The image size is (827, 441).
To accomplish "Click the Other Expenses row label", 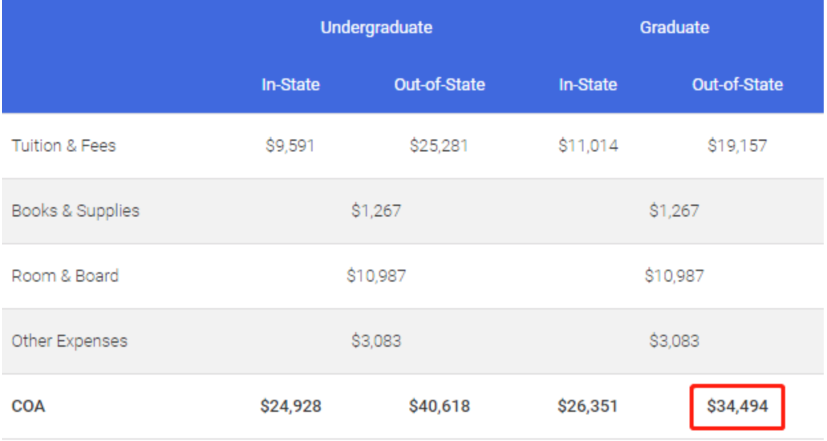I will point(69,341).
